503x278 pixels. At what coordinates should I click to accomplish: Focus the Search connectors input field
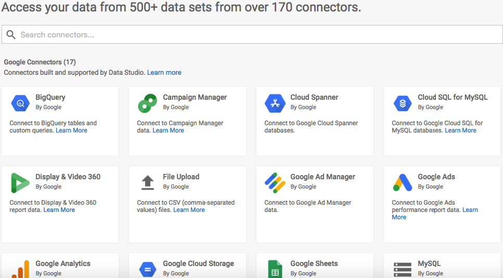(252, 34)
